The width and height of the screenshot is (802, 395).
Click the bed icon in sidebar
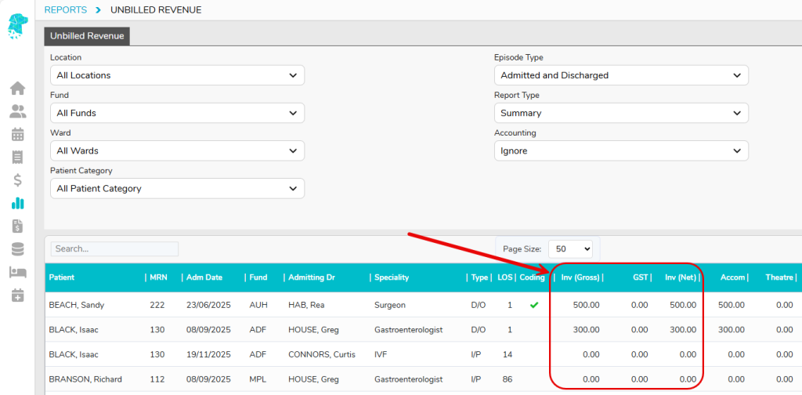click(x=17, y=272)
